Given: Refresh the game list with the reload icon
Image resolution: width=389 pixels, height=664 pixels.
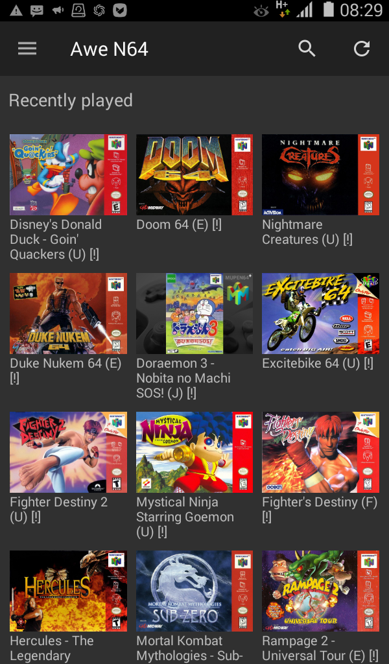Looking at the screenshot, I should coord(362,49).
